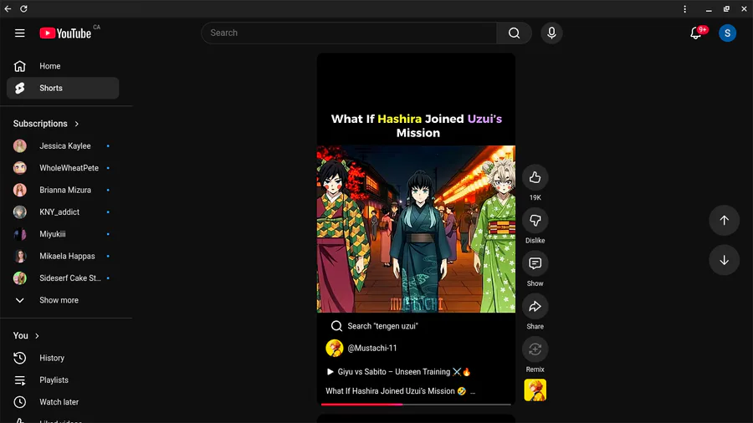
Task: Open the account avatar menu
Action: (x=727, y=33)
